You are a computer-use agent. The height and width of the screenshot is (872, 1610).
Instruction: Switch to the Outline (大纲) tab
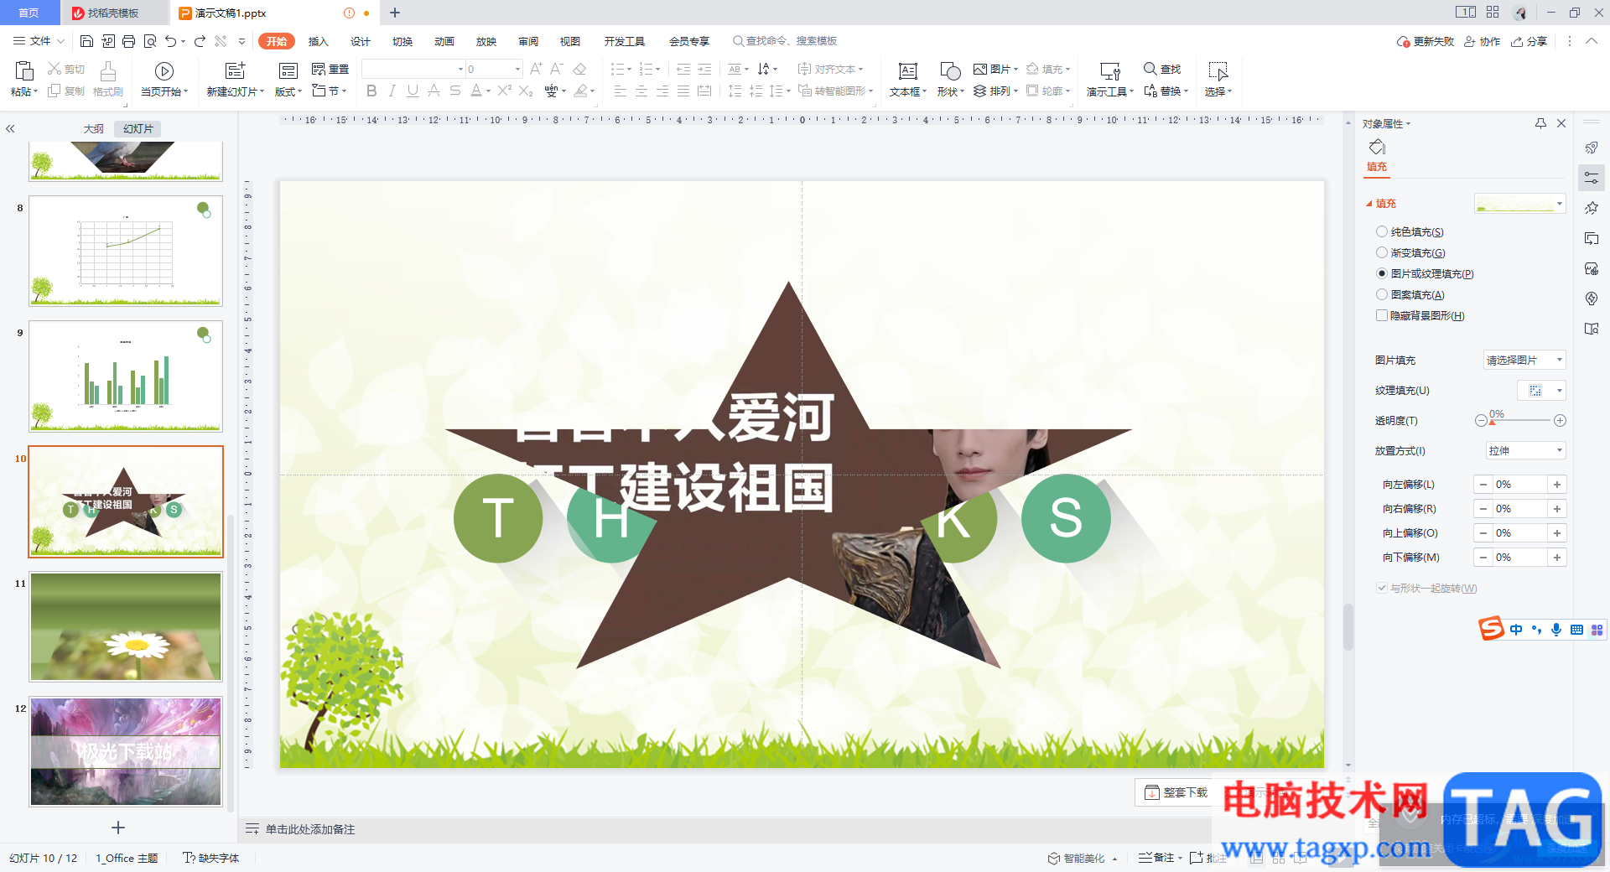point(94,128)
